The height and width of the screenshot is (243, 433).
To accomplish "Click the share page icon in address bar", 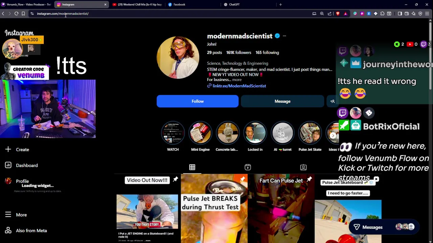I will [x=329, y=13].
